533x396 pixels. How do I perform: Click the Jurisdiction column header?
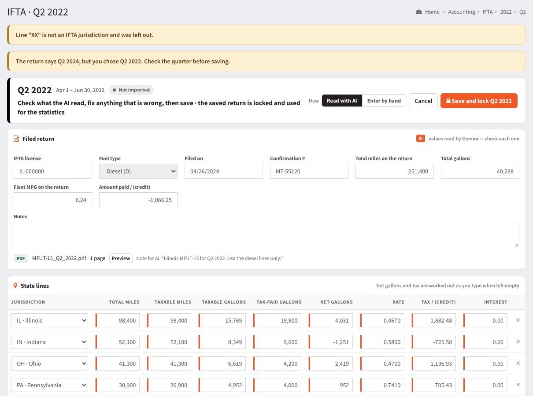click(28, 302)
